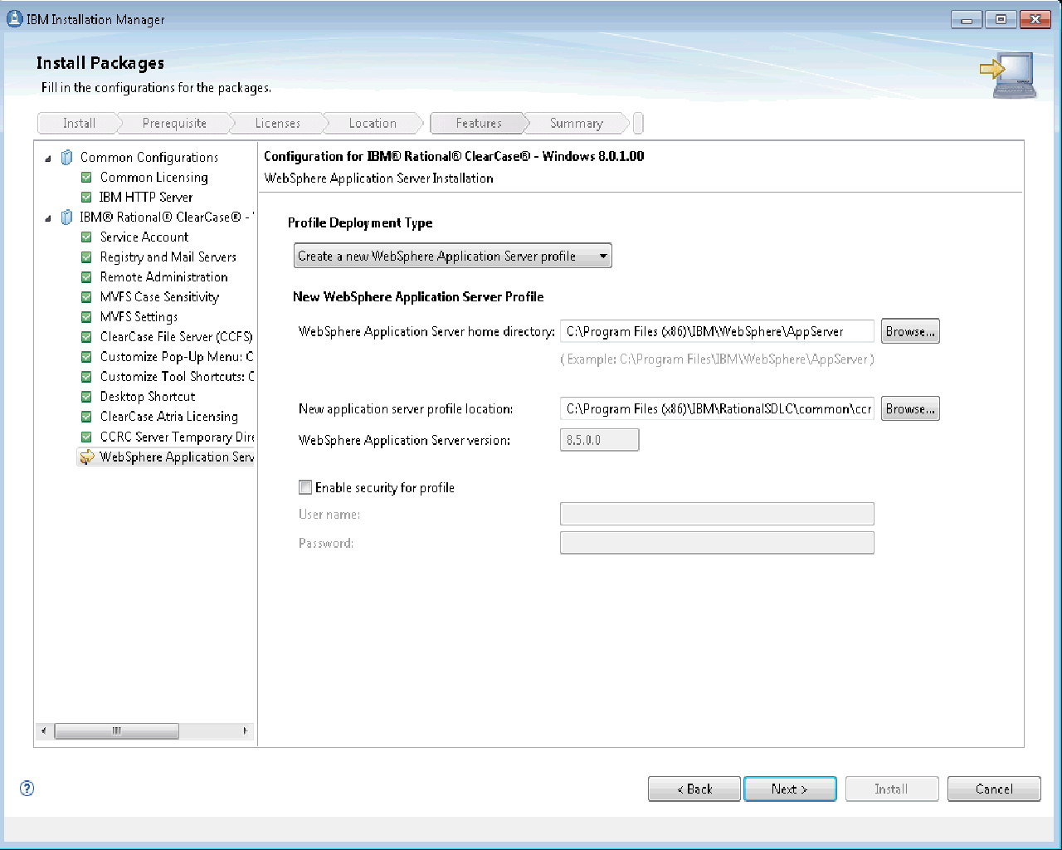Screen dimensions: 1062x850
Task: Select Customize Pop-Up Menu tree item
Action: (x=177, y=356)
